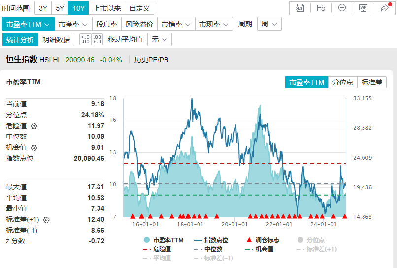Toggle 中位数 line in legend
397x268 pixels.
click(x=208, y=249)
